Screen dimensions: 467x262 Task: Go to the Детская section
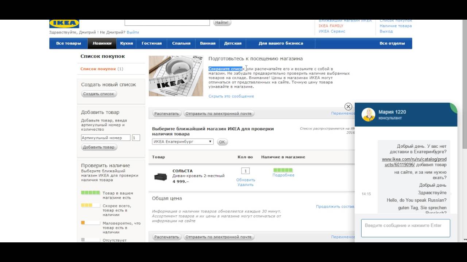point(233,43)
